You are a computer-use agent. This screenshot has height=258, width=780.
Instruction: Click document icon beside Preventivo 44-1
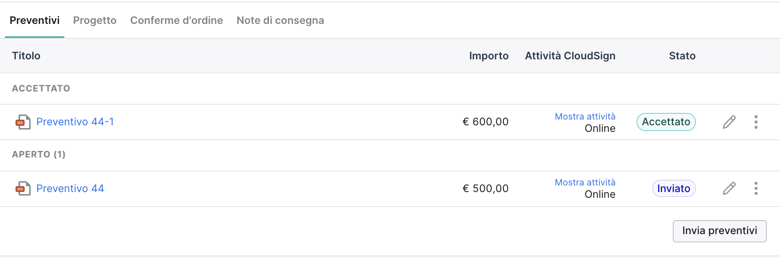[23, 122]
